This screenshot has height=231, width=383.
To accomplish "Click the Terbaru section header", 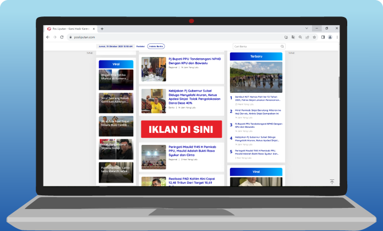I will (x=256, y=57).
